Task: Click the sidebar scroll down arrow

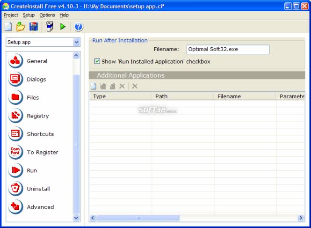Action: coord(76,218)
